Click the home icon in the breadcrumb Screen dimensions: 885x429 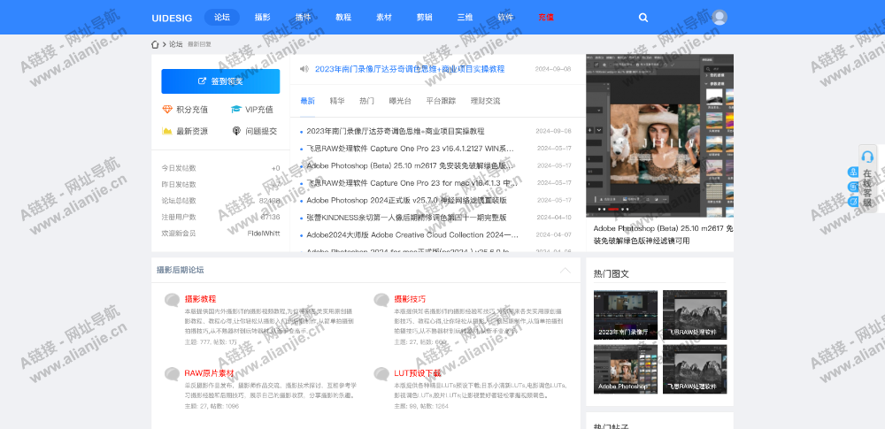click(x=155, y=44)
